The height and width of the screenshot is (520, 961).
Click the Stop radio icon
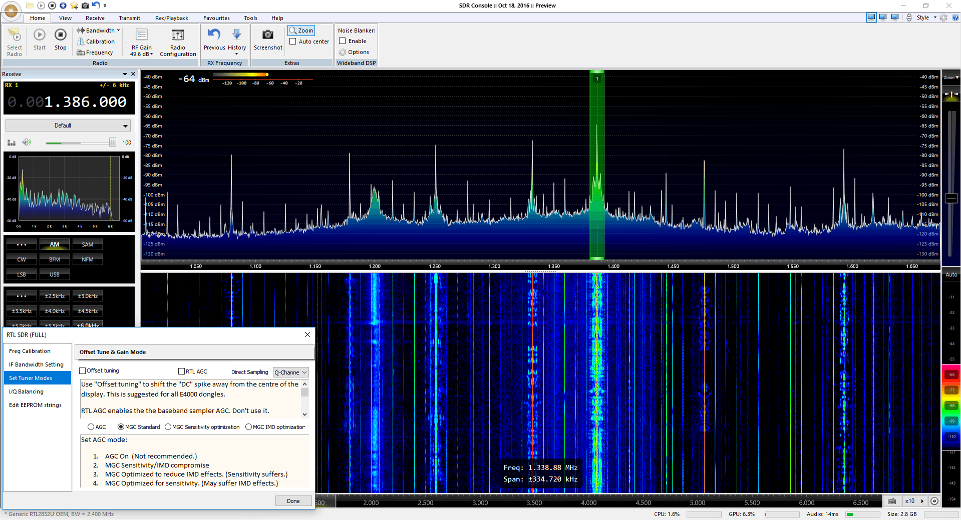coord(60,35)
